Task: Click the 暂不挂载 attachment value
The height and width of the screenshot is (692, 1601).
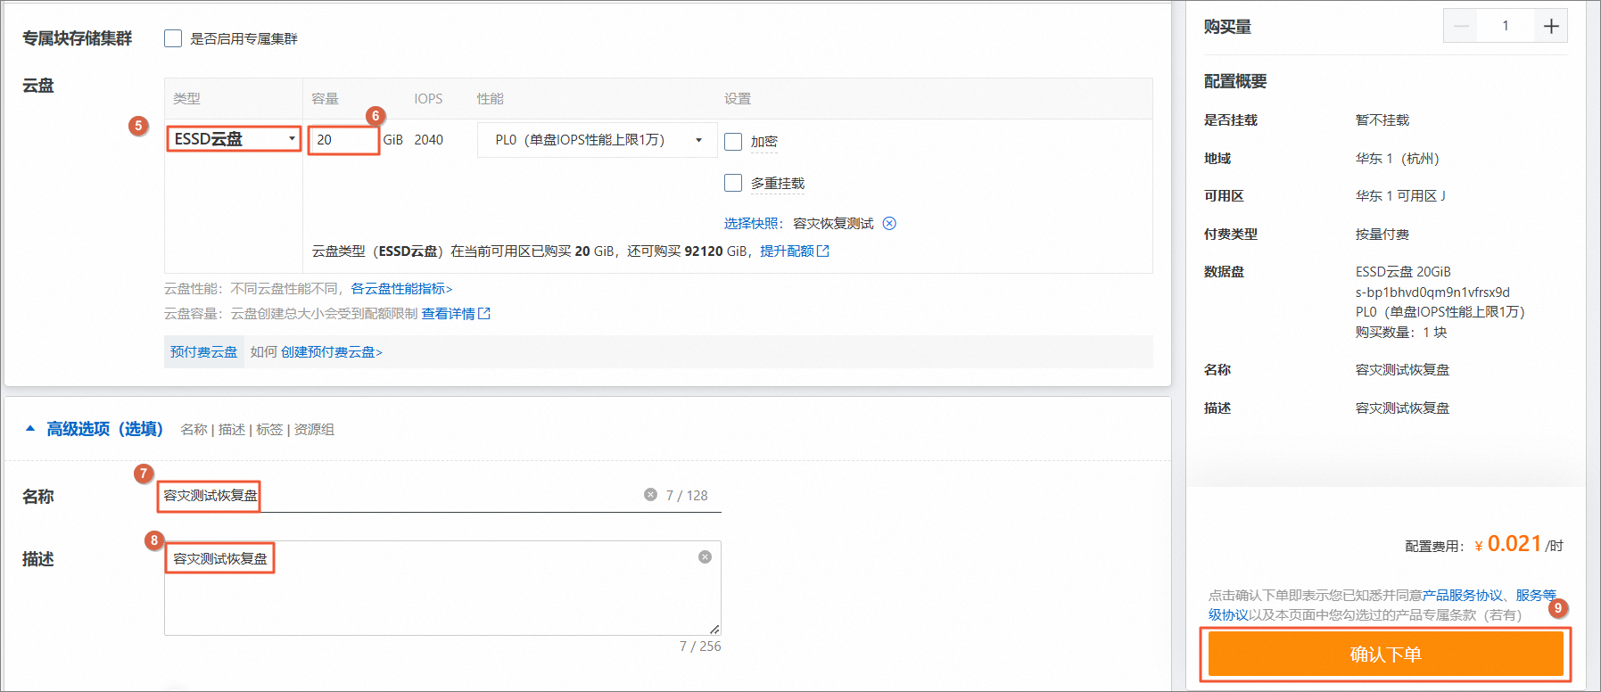Action: pyautogui.click(x=1382, y=120)
